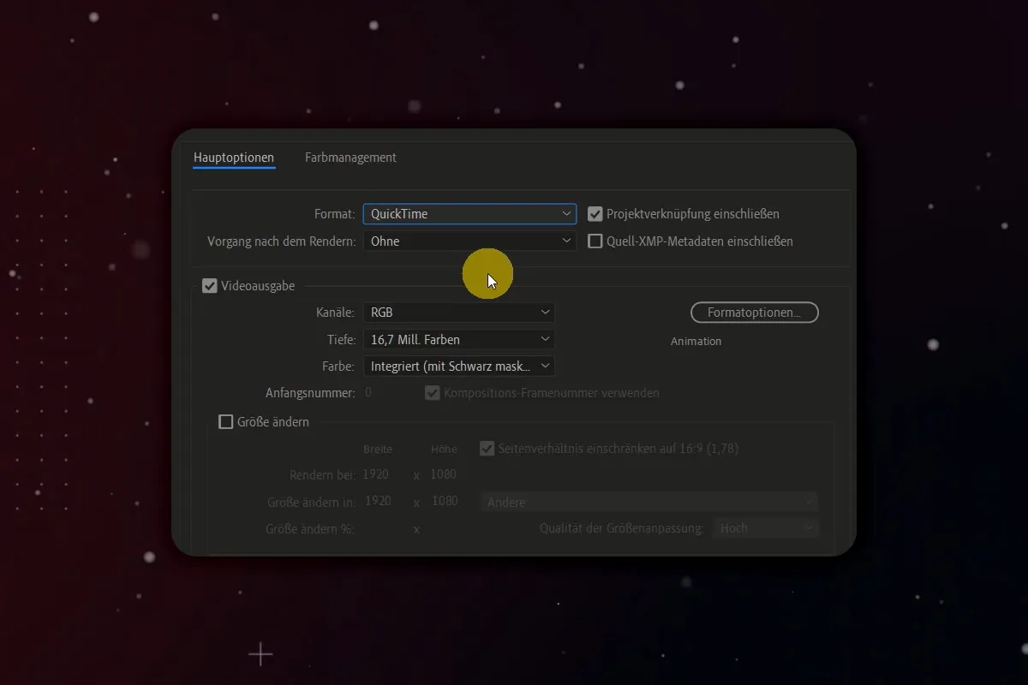Image resolution: width=1028 pixels, height=685 pixels.
Task: Open the Vorgang nach dem Rendern dropdown
Action: click(469, 241)
